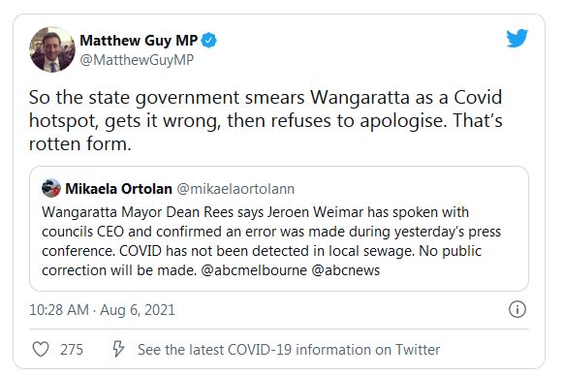This screenshot has height=376, width=564.
Task: Click the lightning bolt icon
Action: (118, 349)
